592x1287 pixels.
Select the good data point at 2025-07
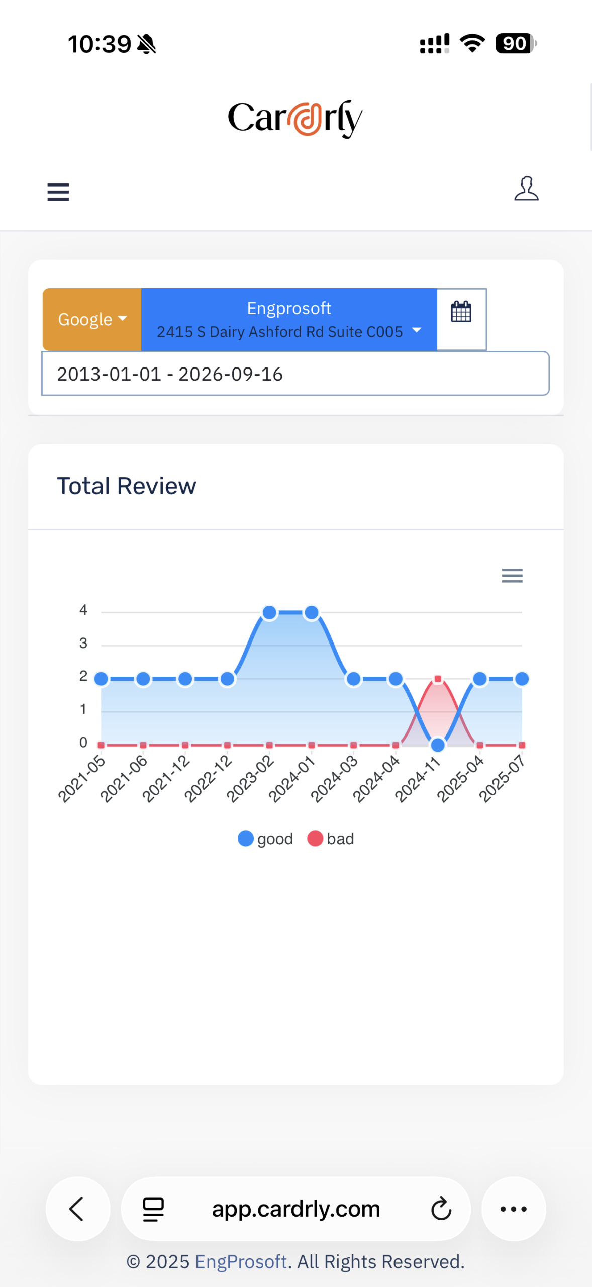[x=522, y=679]
